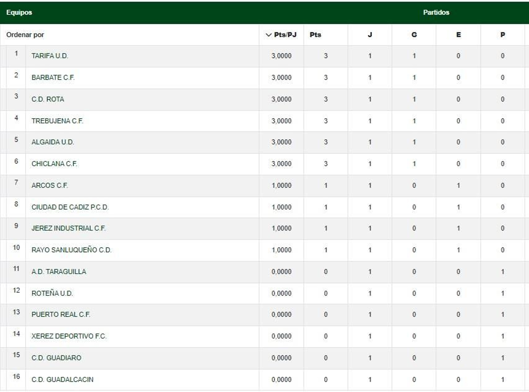Sort standings by the J column
This screenshot has height=392, width=529.
369,34
